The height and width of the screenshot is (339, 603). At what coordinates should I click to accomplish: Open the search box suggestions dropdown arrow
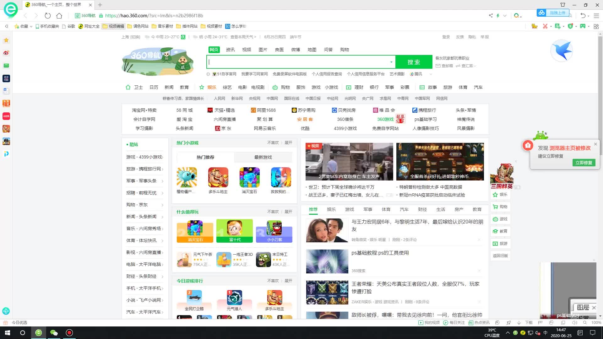pos(391,62)
